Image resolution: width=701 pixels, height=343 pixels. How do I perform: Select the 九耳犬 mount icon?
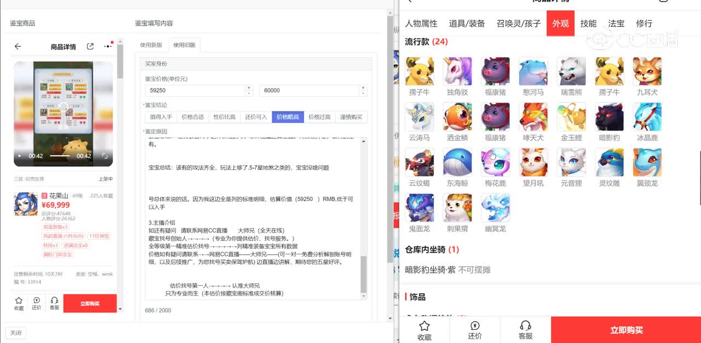click(x=647, y=72)
